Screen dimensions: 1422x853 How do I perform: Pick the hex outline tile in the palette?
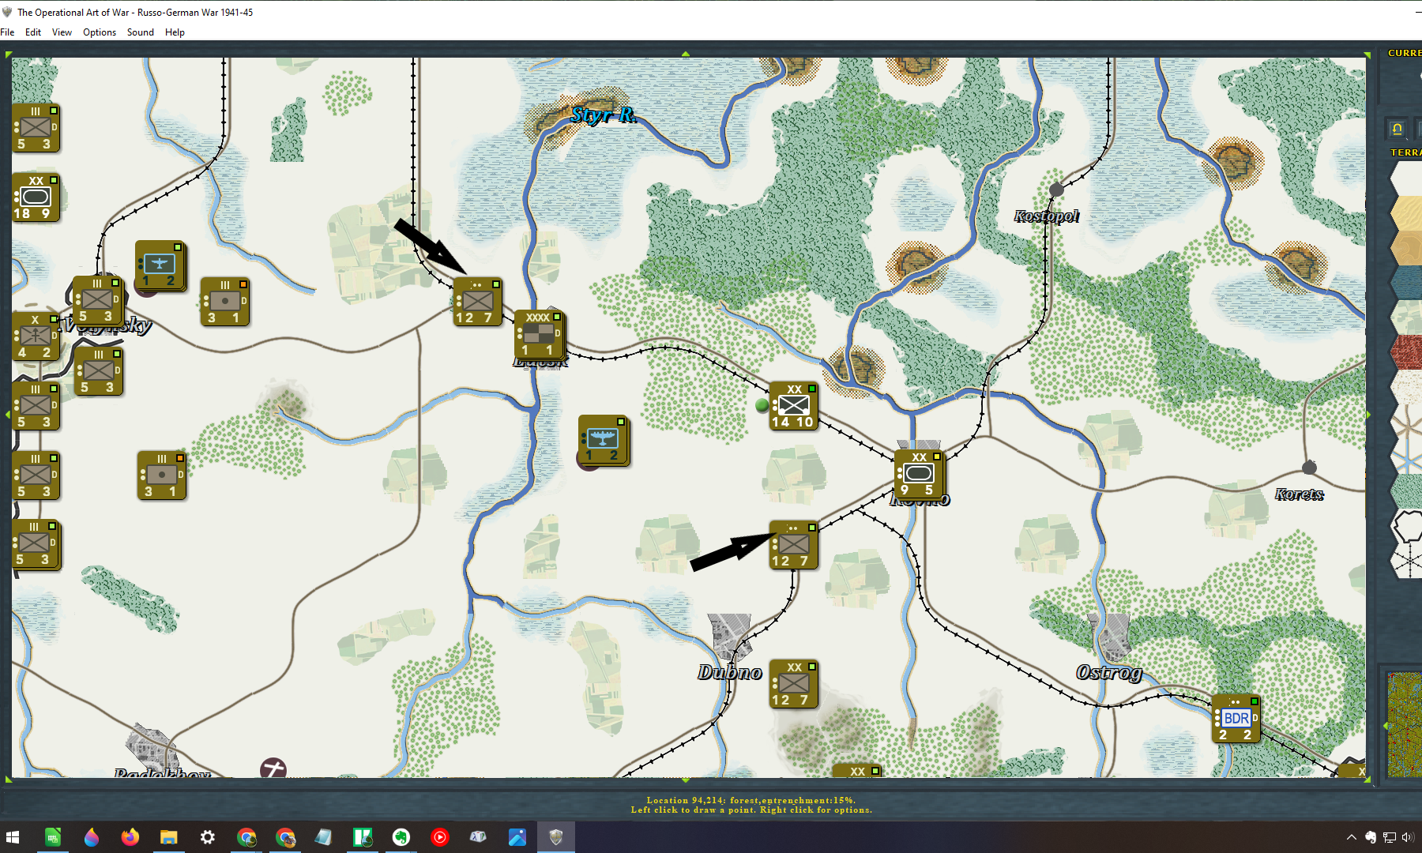(1407, 528)
